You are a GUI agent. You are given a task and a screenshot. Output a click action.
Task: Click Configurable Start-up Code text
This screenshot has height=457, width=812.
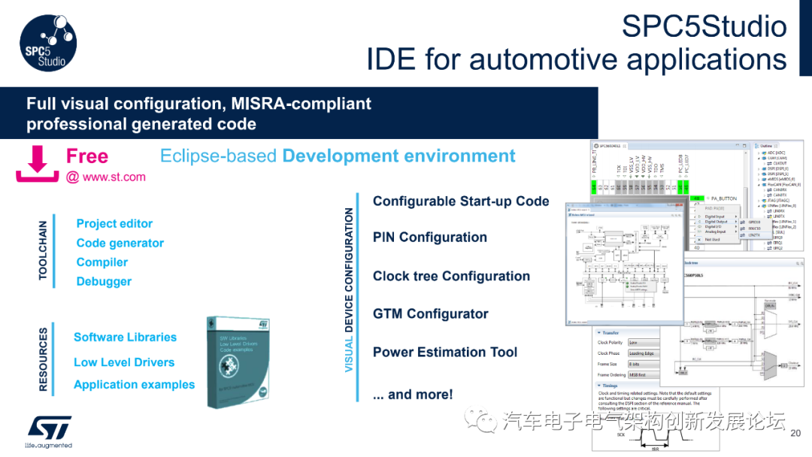coord(461,201)
